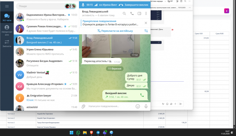The image size is (236, 136).
Task: Open the Emigration-lawyer group chat
Action: pos(46,98)
